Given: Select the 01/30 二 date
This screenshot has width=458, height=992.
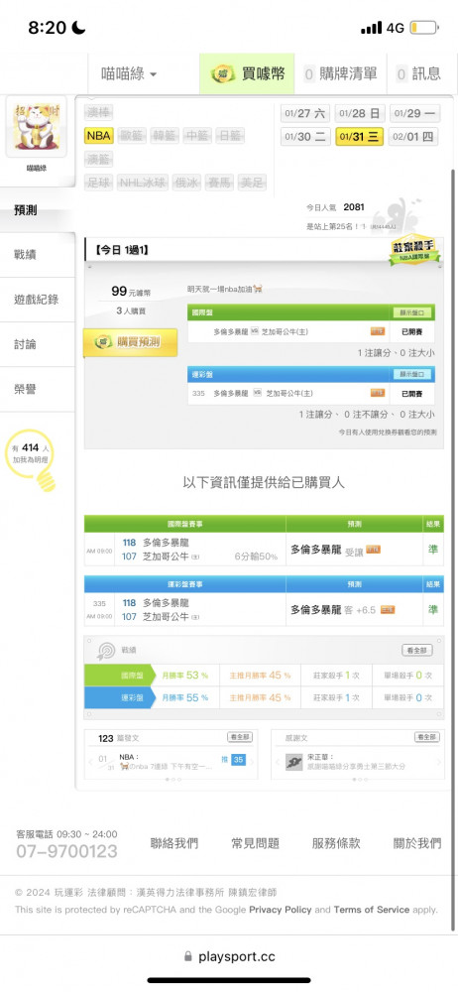Looking at the screenshot, I should (x=305, y=136).
